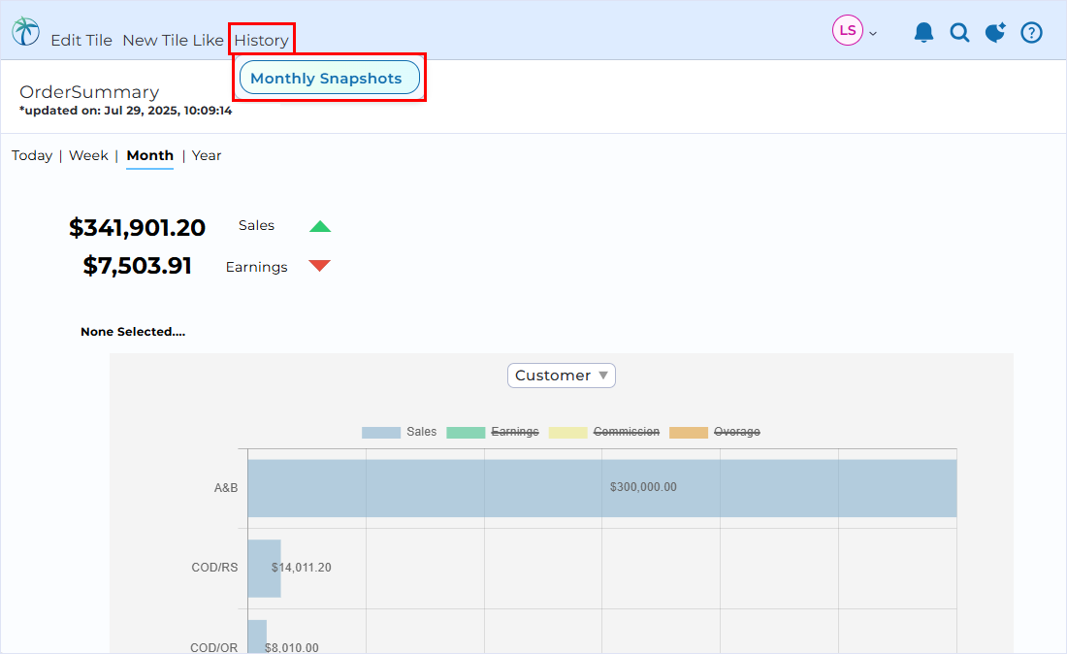Click the yellow Commission legend swatch
Screen dimensions: 1067x654
coord(567,432)
